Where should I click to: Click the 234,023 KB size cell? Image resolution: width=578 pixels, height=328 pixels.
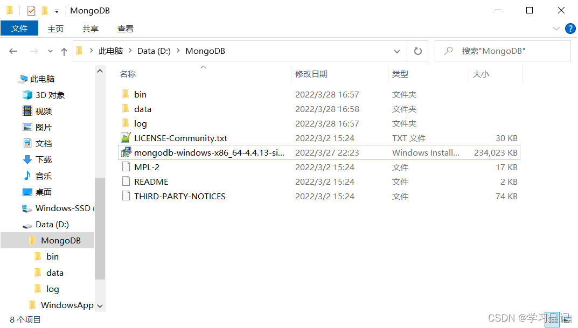(x=496, y=152)
